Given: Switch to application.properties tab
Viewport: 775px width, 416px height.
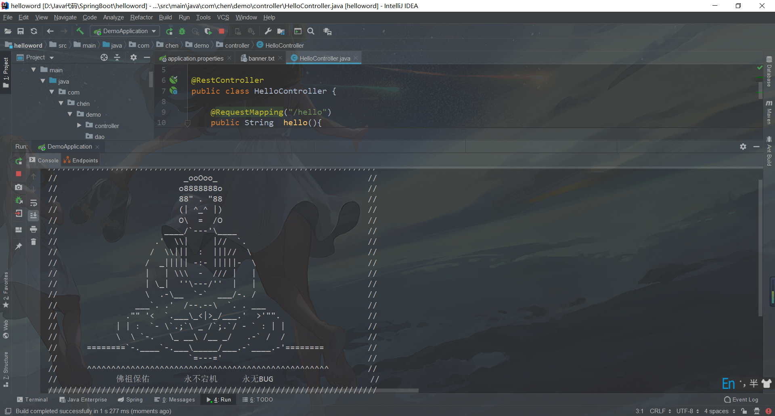Looking at the screenshot, I should click(x=195, y=59).
